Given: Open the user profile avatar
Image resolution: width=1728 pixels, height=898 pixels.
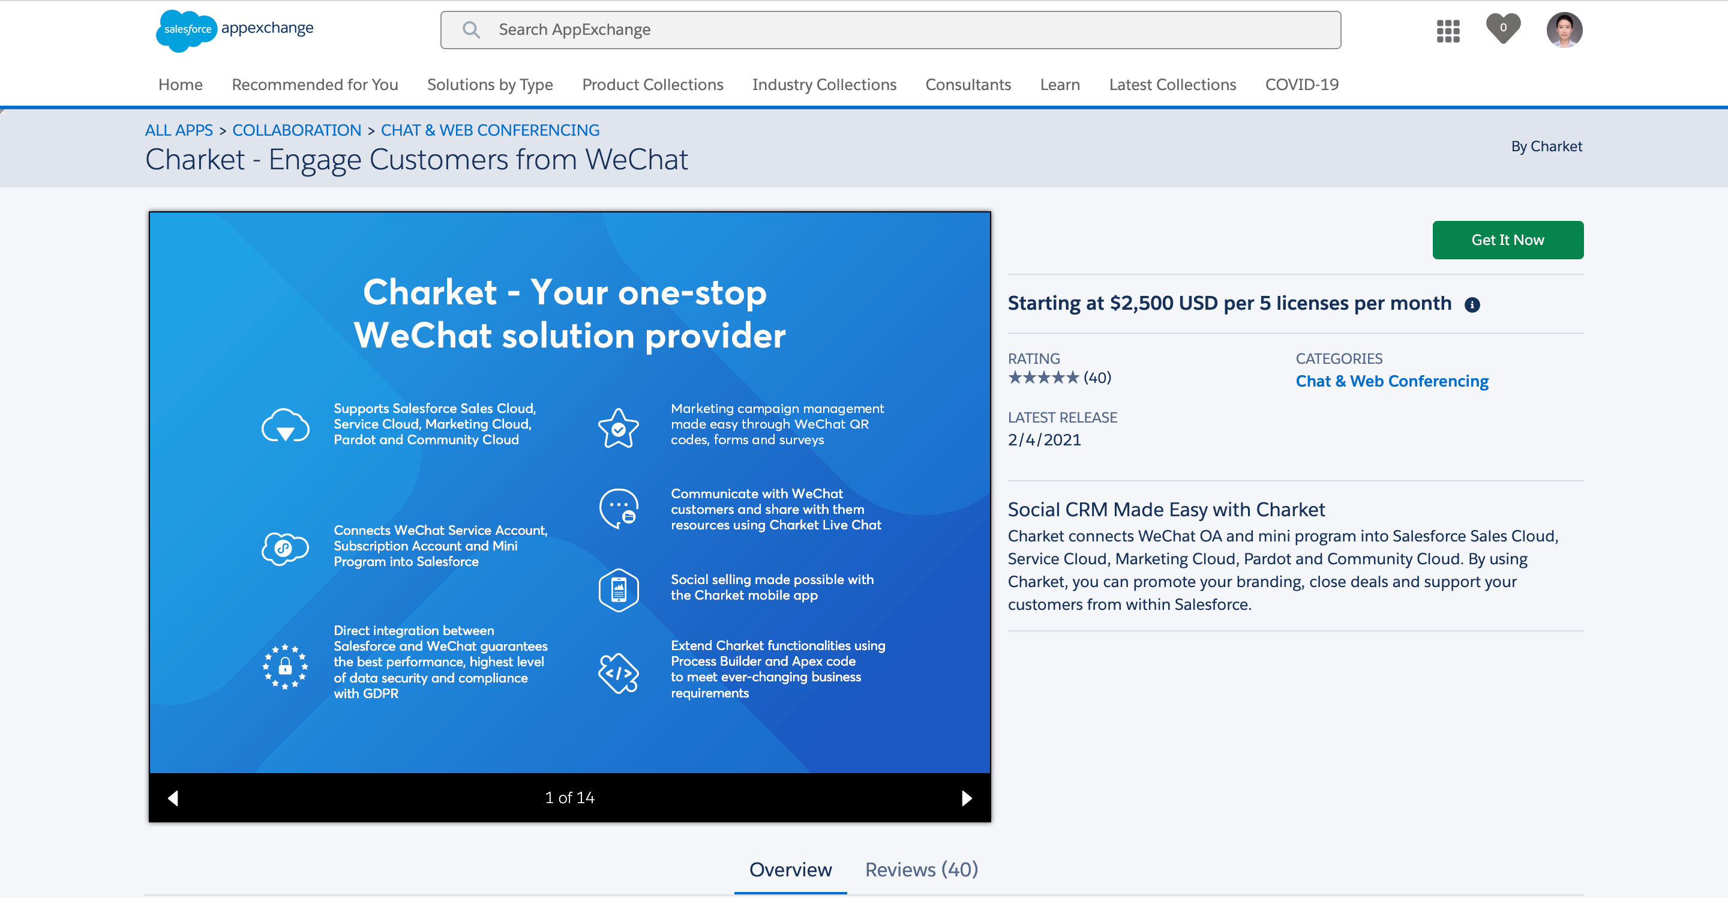Looking at the screenshot, I should coord(1564,30).
